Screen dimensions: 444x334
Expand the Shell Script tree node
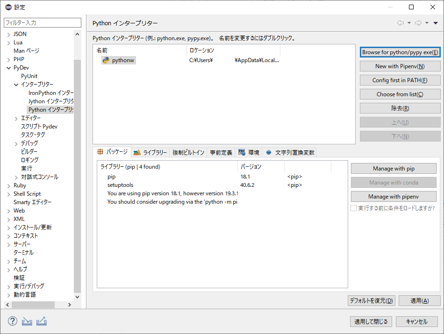click(9, 194)
